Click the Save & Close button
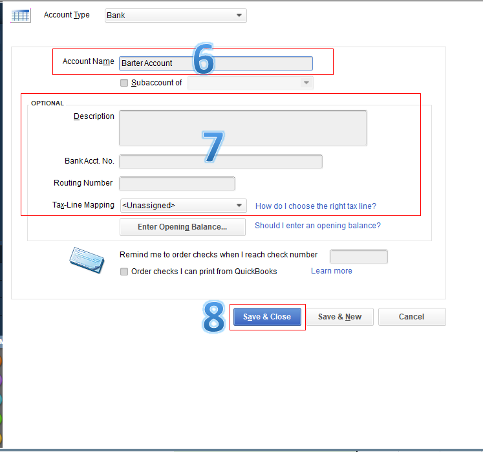Viewport: 483px width, 452px height. point(267,317)
